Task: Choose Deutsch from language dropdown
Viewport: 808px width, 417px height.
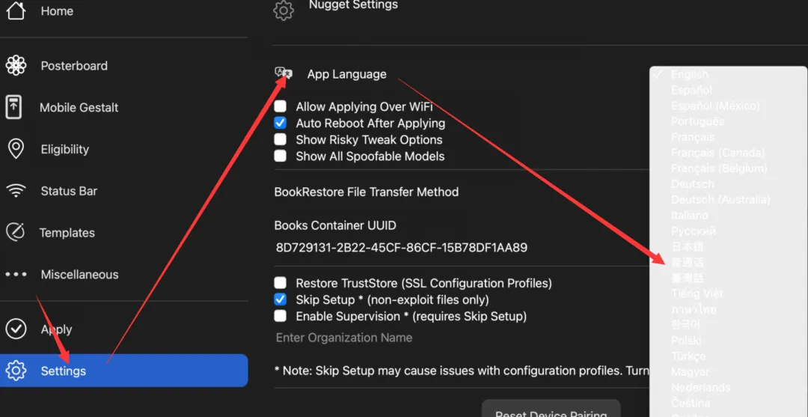Action: click(x=692, y=184)
